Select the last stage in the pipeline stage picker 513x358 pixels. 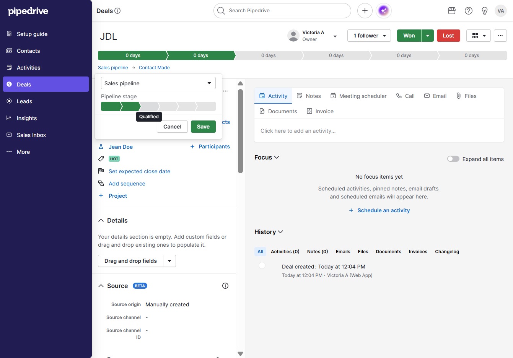(x=206, y=106)
